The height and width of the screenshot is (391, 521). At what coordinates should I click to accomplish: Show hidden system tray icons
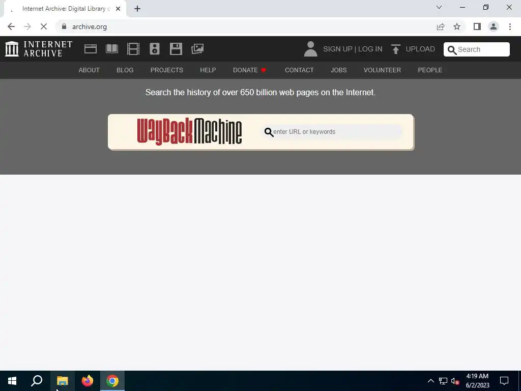(430, 381)
